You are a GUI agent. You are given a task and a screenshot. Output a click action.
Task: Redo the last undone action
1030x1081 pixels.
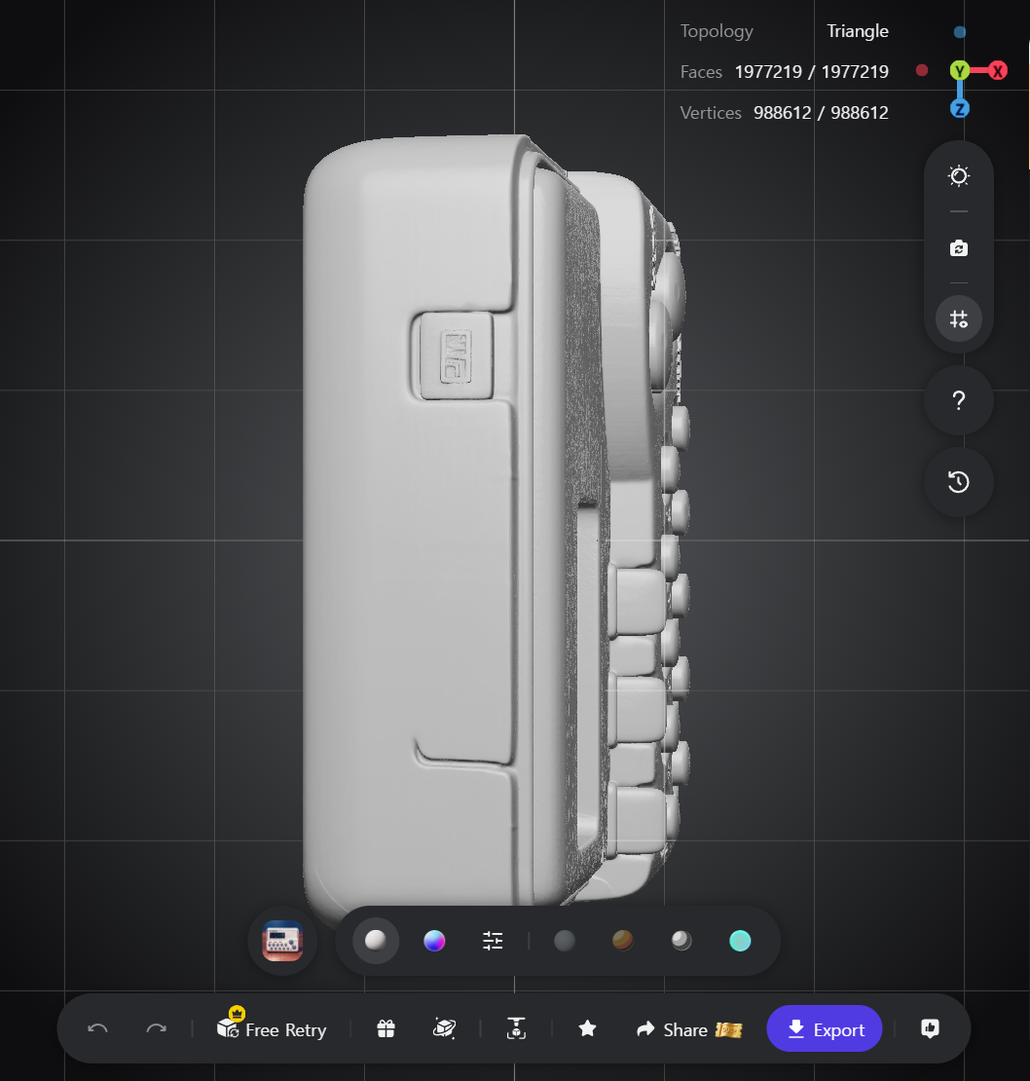(x=157, y=1028)
